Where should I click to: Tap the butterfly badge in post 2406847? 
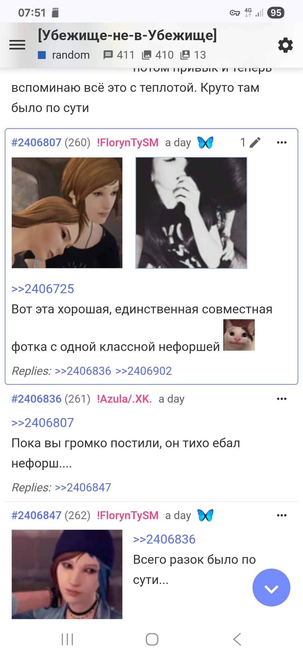click(x=205, y=515)
